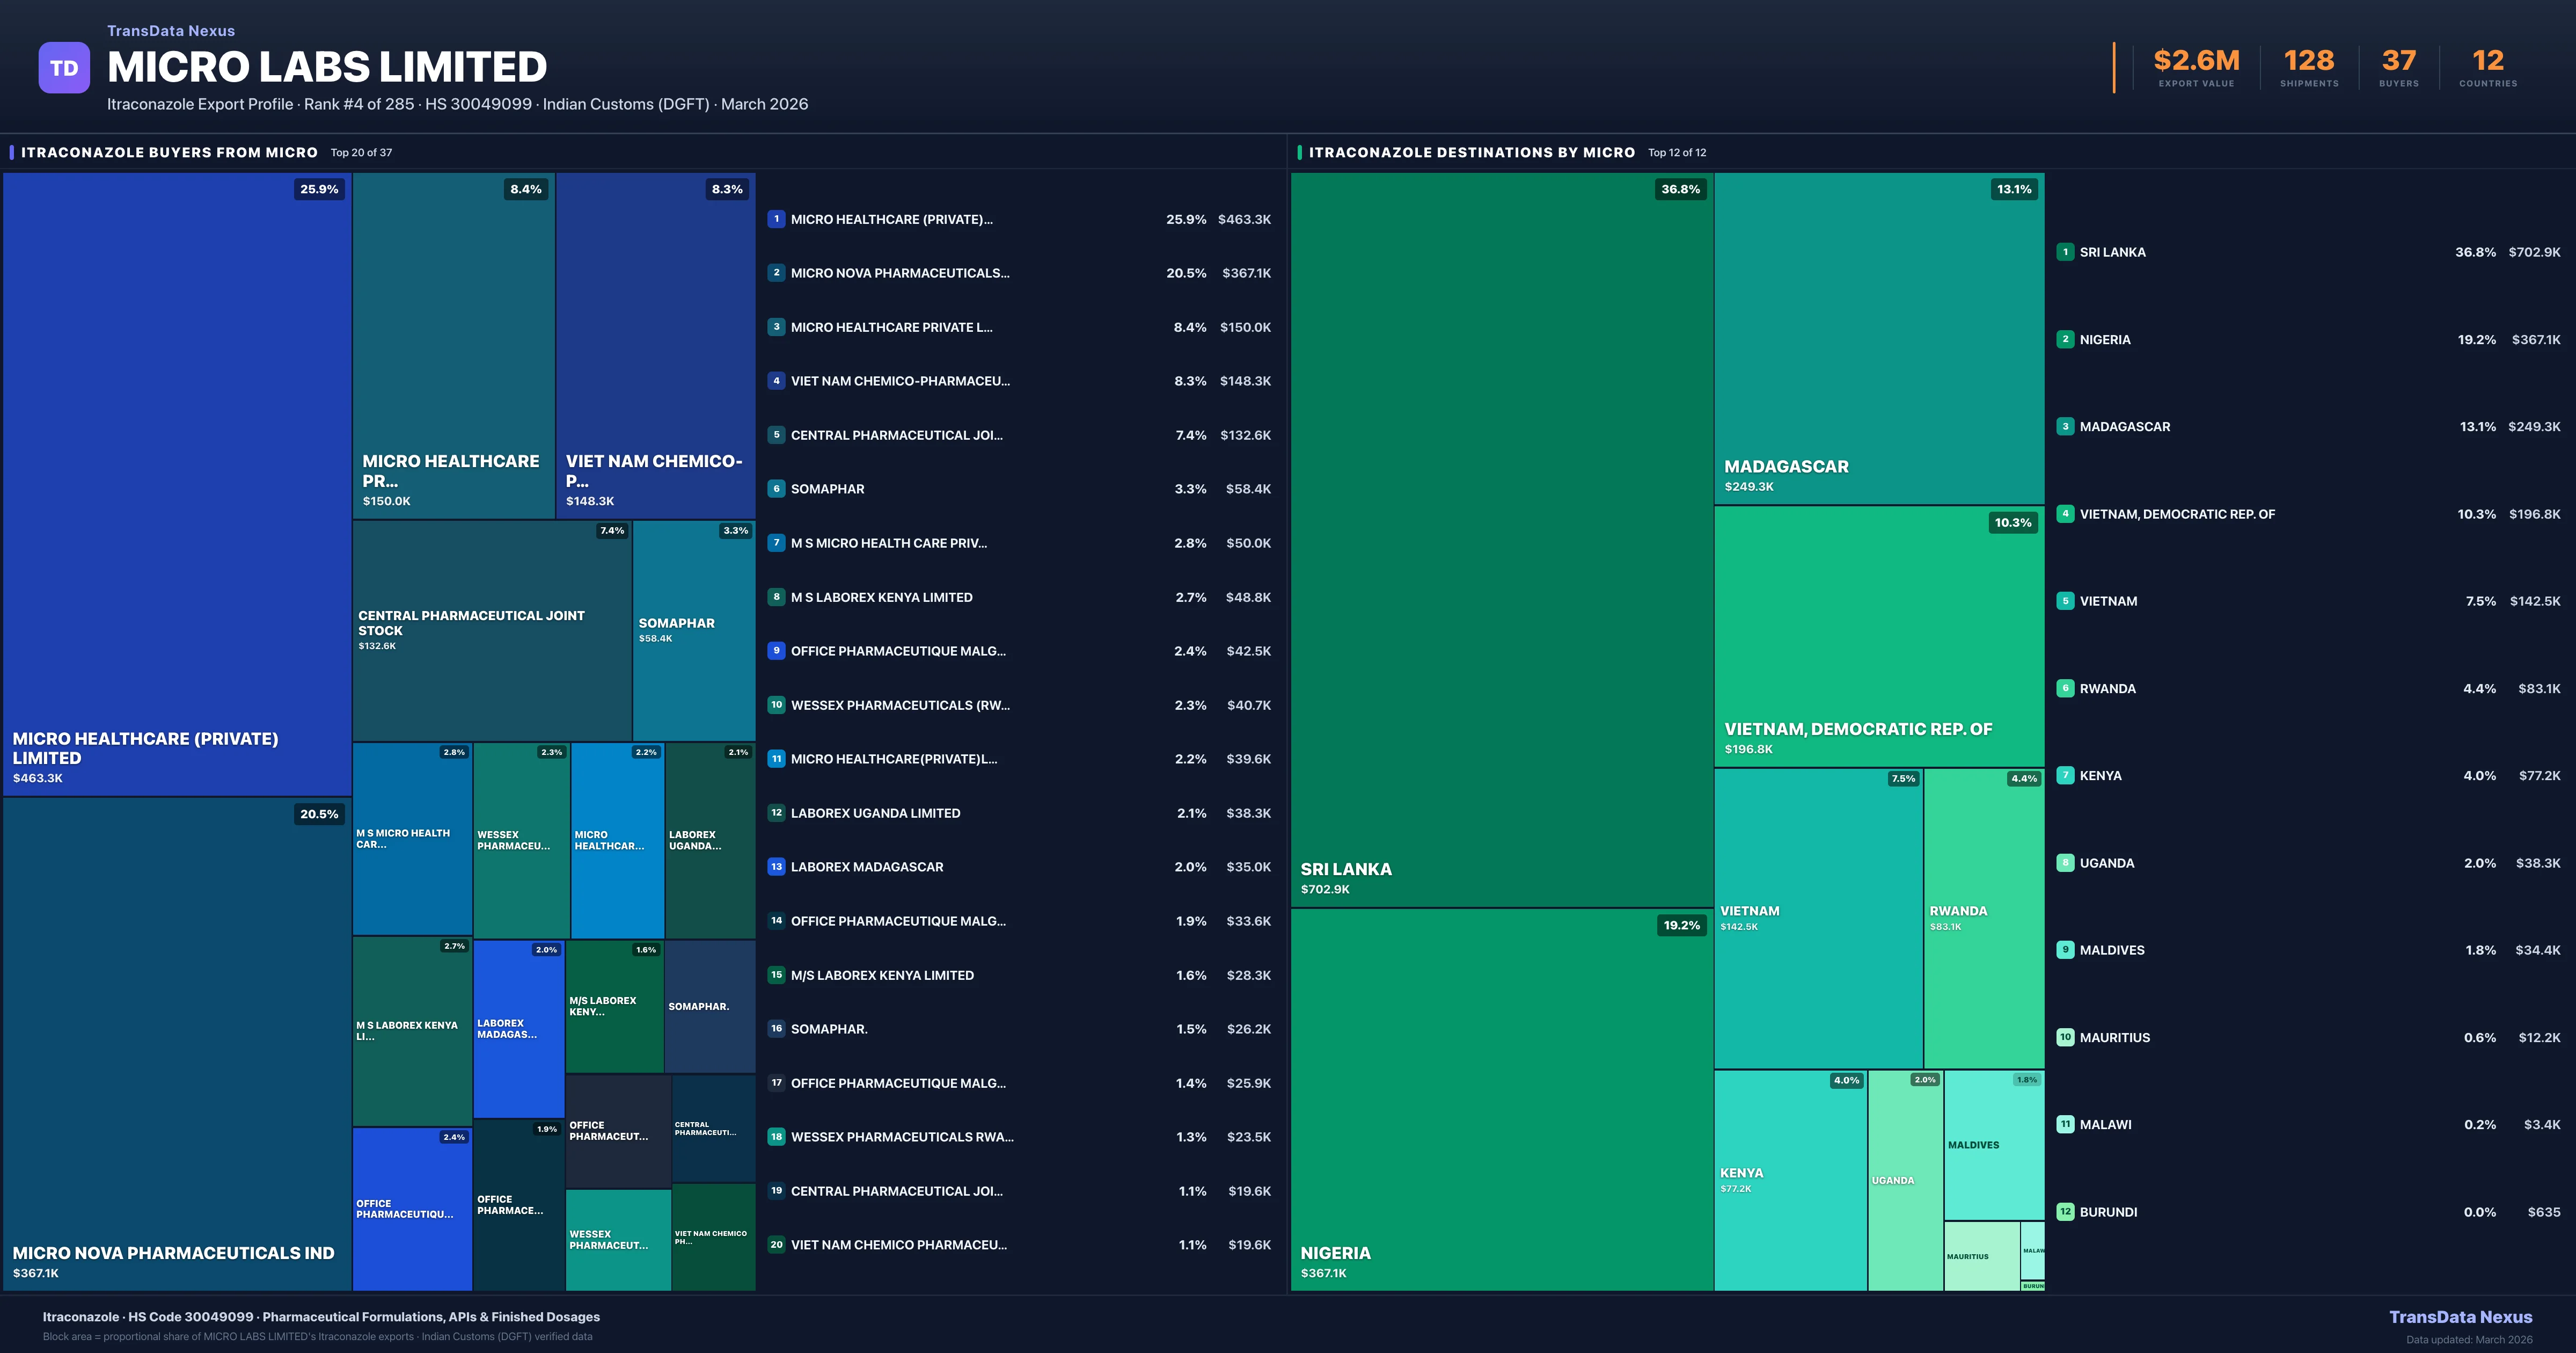Click the Itraconazole Buyers From Micro heading
The image size is (2576, 1353).
tap(169, 152)
